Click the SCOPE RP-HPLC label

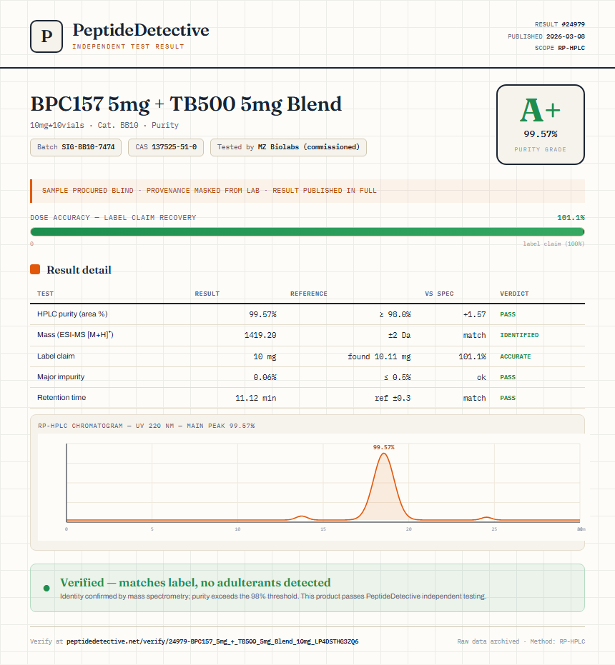pos(560,48)
